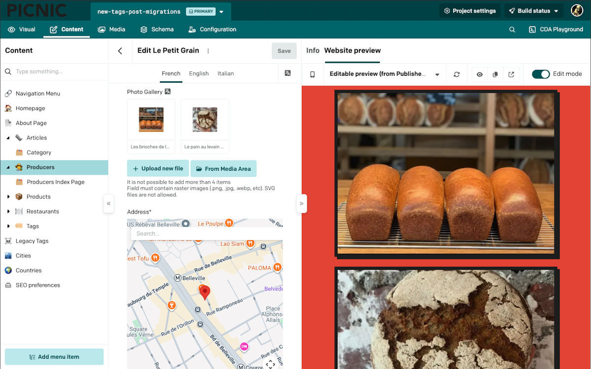Expand the Products tree section
Screen dimensions: 591x369
(8, 197)
